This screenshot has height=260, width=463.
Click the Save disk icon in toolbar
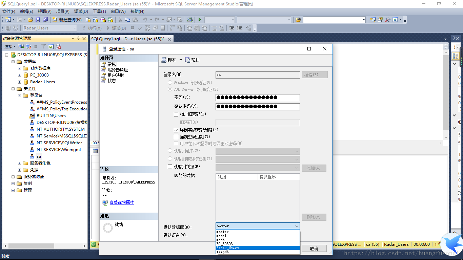point(38,20)
